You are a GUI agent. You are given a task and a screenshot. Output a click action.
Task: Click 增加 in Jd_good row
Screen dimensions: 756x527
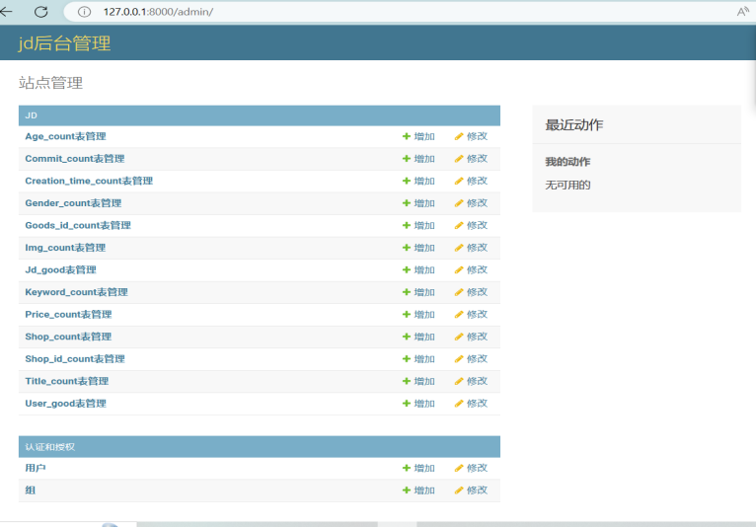click(x=418, y=269)
